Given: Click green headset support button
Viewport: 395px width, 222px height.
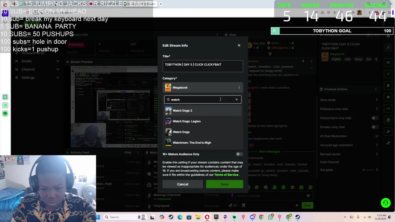Looking at the screenshot, I should coord(385,203).
